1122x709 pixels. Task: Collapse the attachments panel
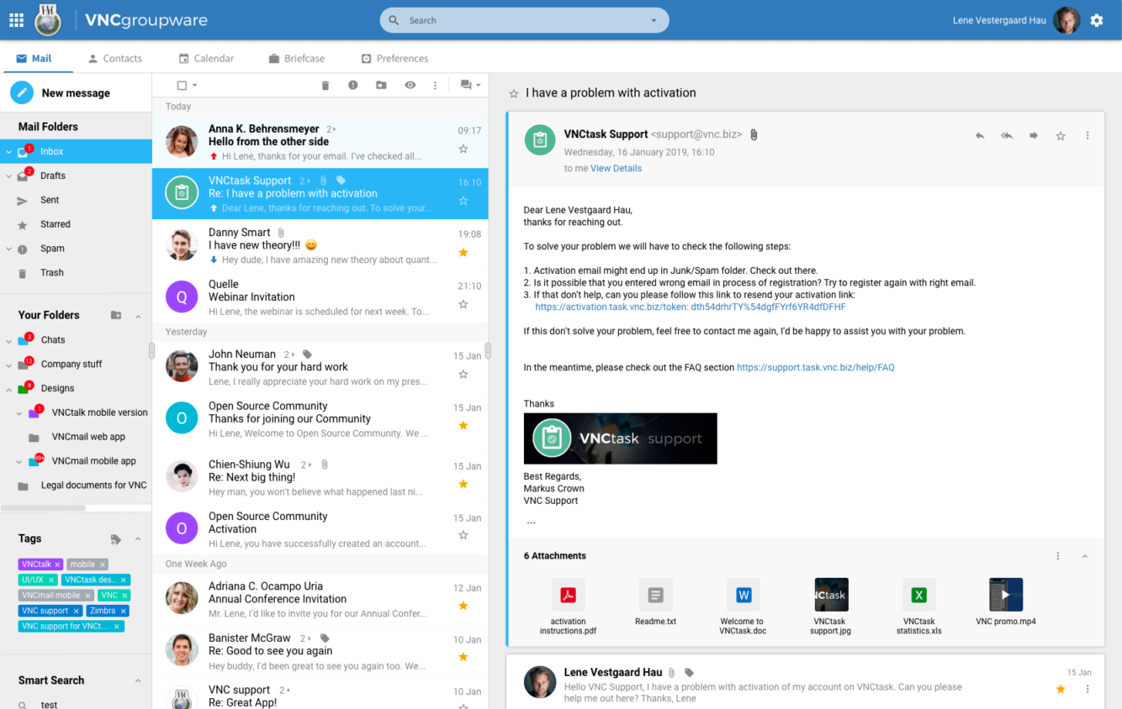point(1085,556)
